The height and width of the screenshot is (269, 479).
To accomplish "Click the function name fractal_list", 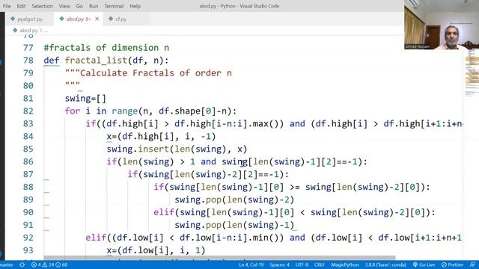I will (x=96, y=61).
